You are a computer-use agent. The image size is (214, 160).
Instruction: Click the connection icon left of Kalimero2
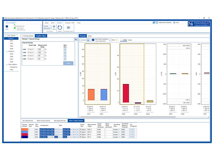[x=154, y=23]
